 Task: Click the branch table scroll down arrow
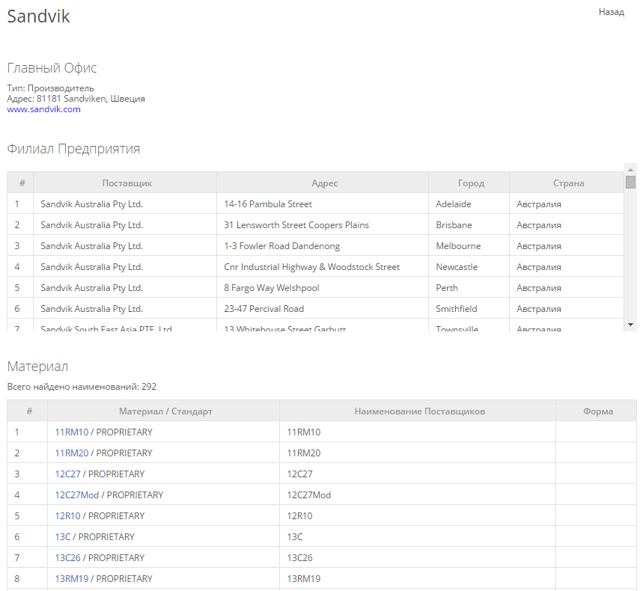pos(630,325)
